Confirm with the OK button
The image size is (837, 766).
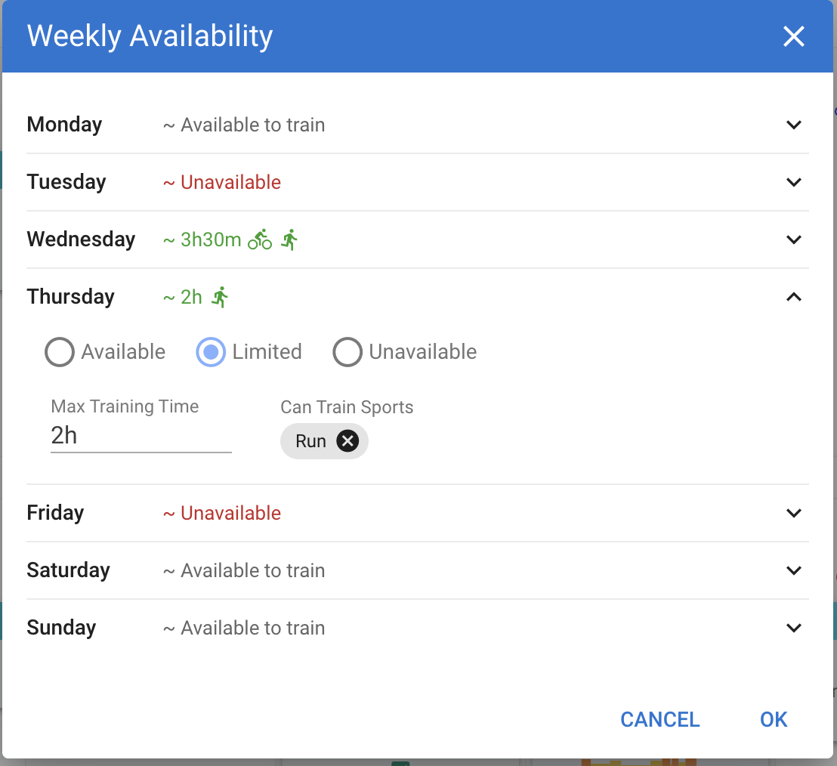pos(774,719)
